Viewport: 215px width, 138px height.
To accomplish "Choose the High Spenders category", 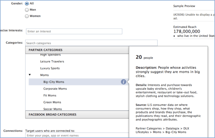I will (50, 55).
